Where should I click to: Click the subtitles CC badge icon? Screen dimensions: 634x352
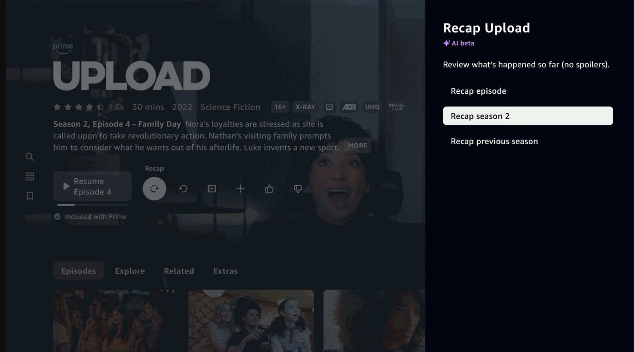click(329, 107)
